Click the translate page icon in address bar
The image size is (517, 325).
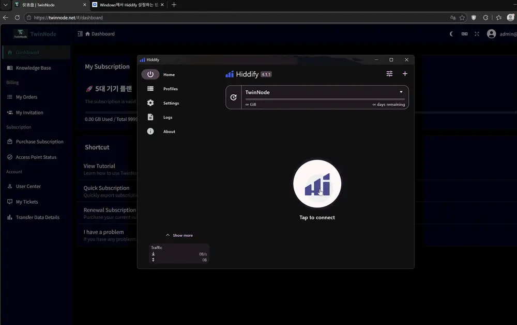tap(453, 18)
